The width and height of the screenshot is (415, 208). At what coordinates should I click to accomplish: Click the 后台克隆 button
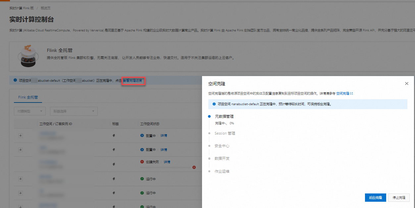pos(375,198)
